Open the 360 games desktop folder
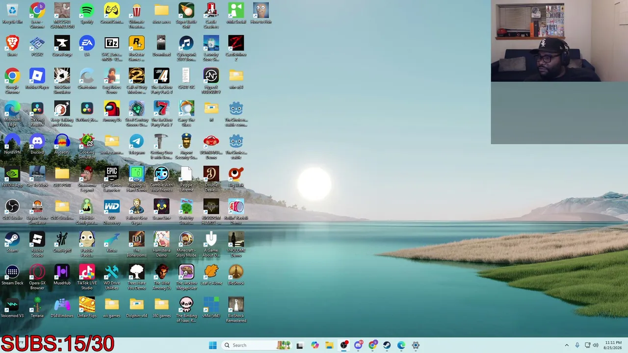The height and width of the screenshot is (353, 628). point(161,308)
